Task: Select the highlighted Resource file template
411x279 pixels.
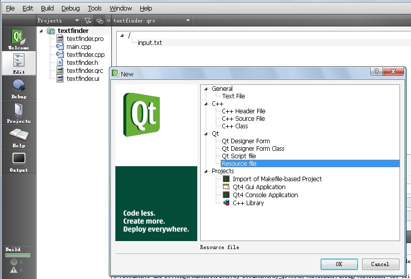Action: 310,164
